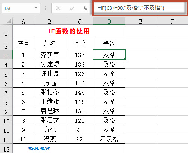The width and height of the screenshot is (188, 153).
Task: Click the score cell 138
Action: coord(80,64)
